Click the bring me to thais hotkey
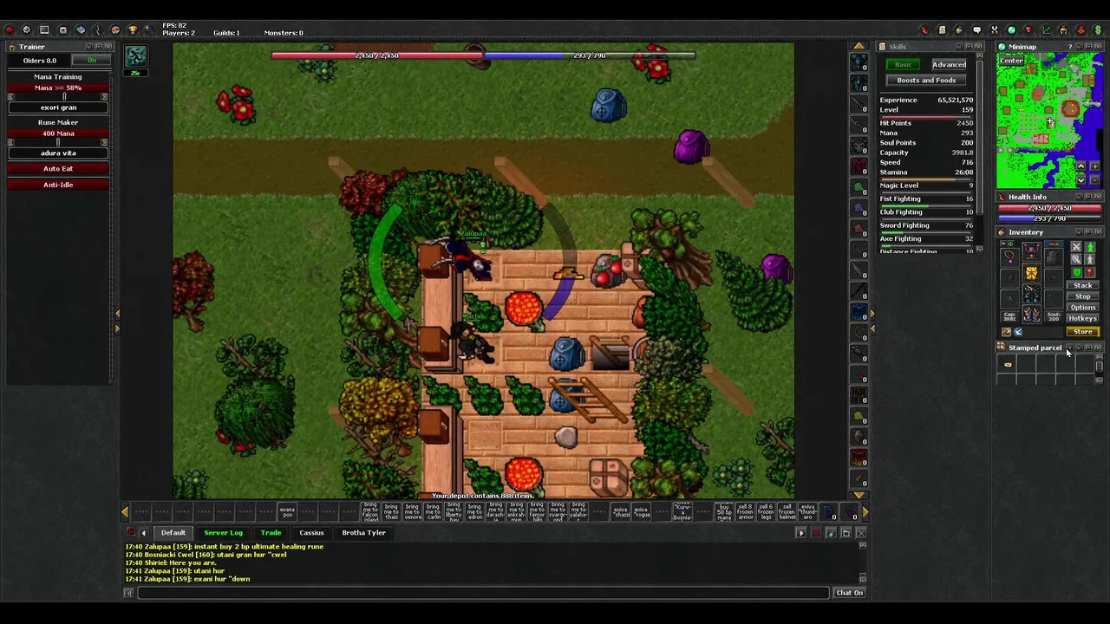This screenshot has height=624, width=1110. pos(391,511)
